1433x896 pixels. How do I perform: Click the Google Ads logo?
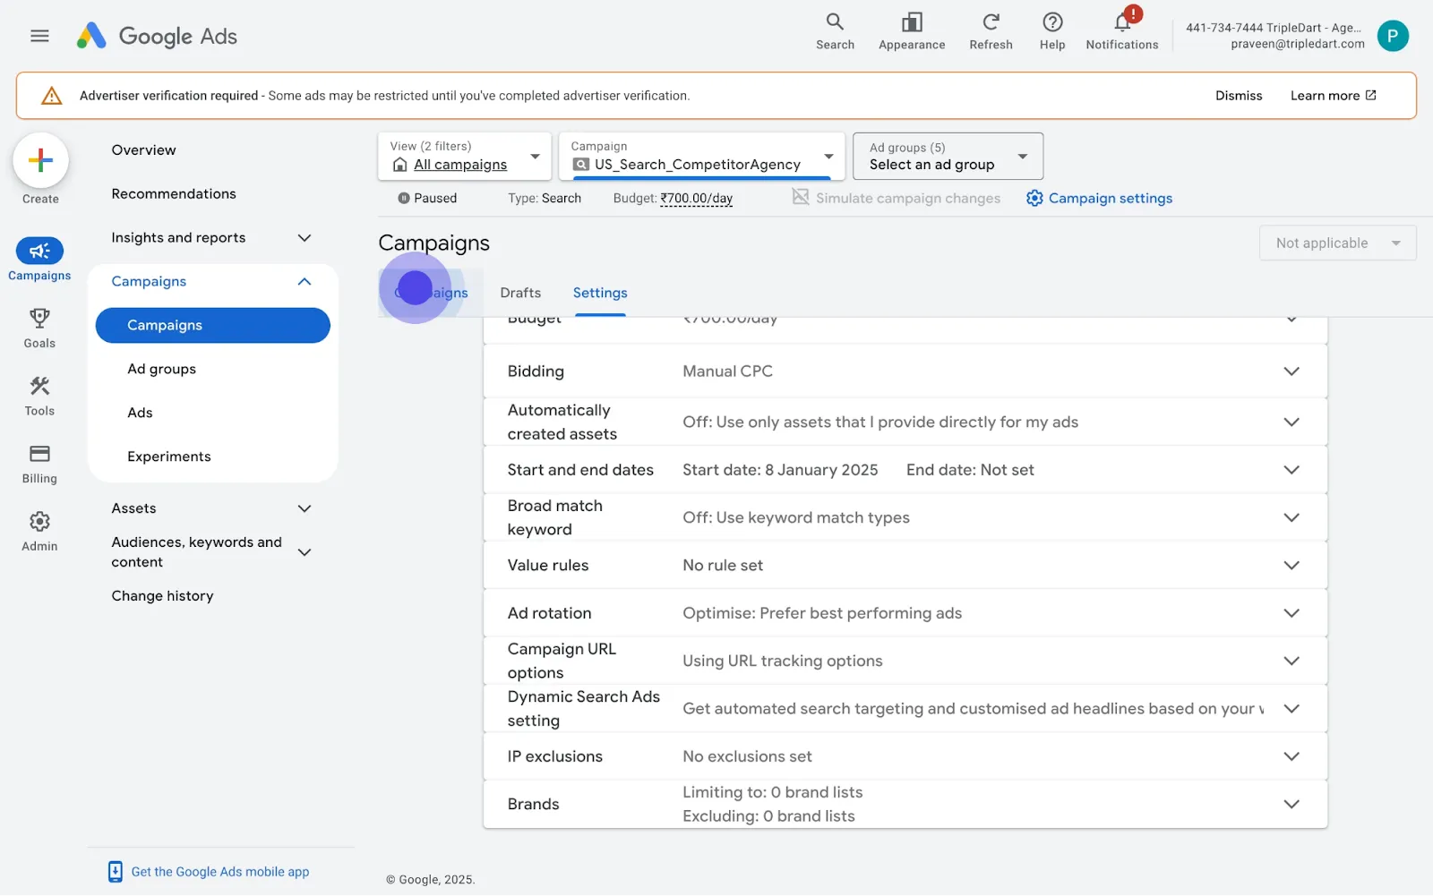(157, 36)
